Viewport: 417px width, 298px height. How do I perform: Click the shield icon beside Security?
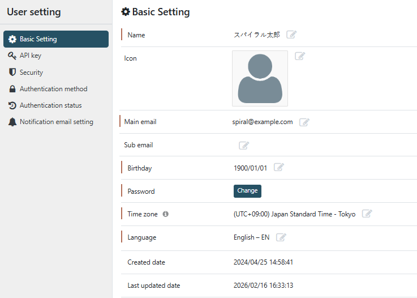pos(12,73)
